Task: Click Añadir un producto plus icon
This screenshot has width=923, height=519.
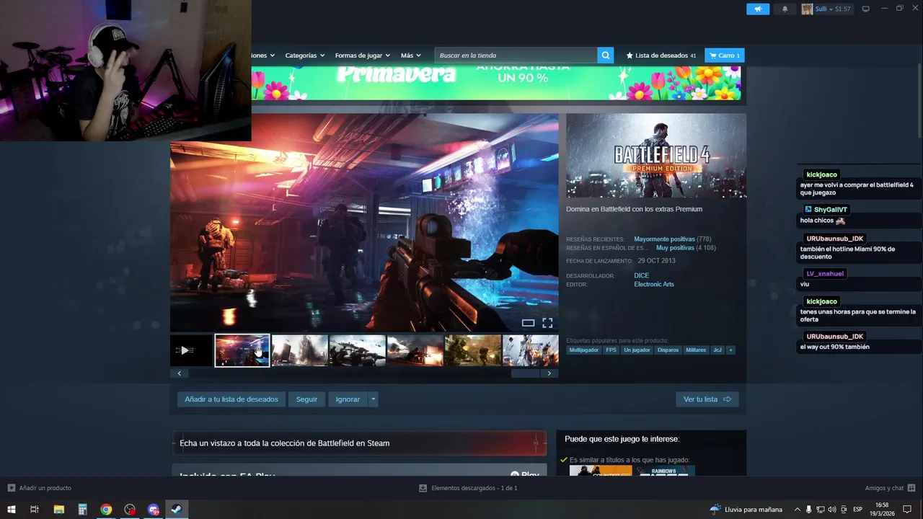Action: 11,488
